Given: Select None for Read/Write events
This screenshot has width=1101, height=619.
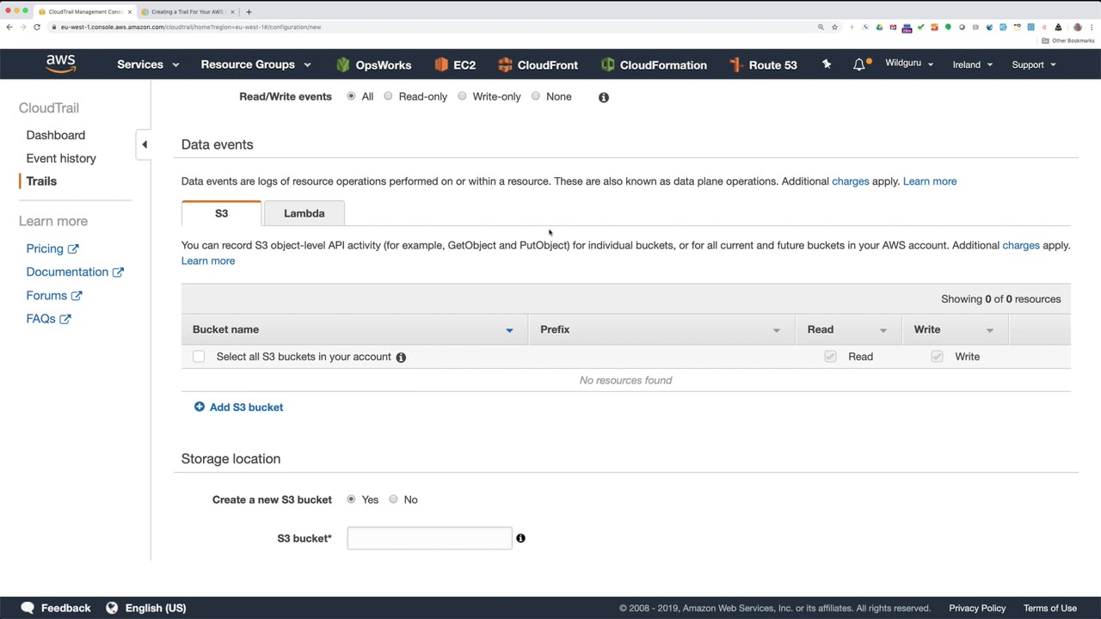Looking at the screenshot, I should point(536,96).
